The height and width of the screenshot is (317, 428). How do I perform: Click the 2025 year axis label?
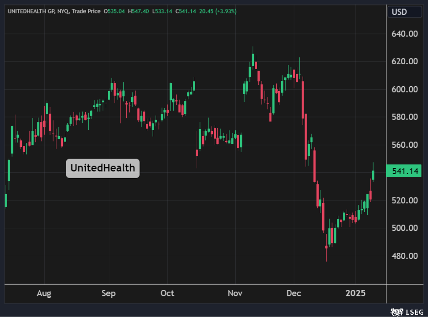(x=356, y=293)
